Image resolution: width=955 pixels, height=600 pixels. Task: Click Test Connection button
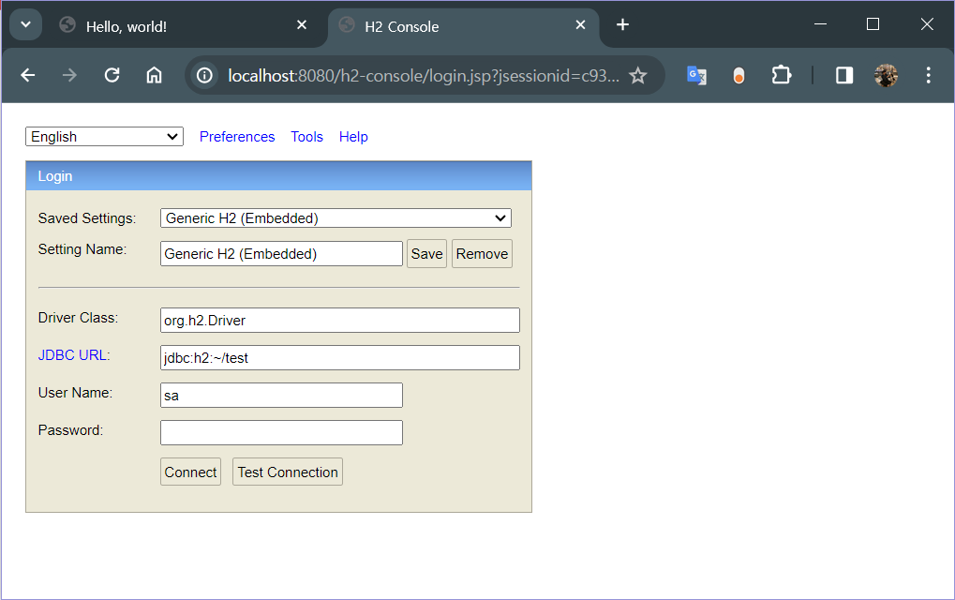288,472
